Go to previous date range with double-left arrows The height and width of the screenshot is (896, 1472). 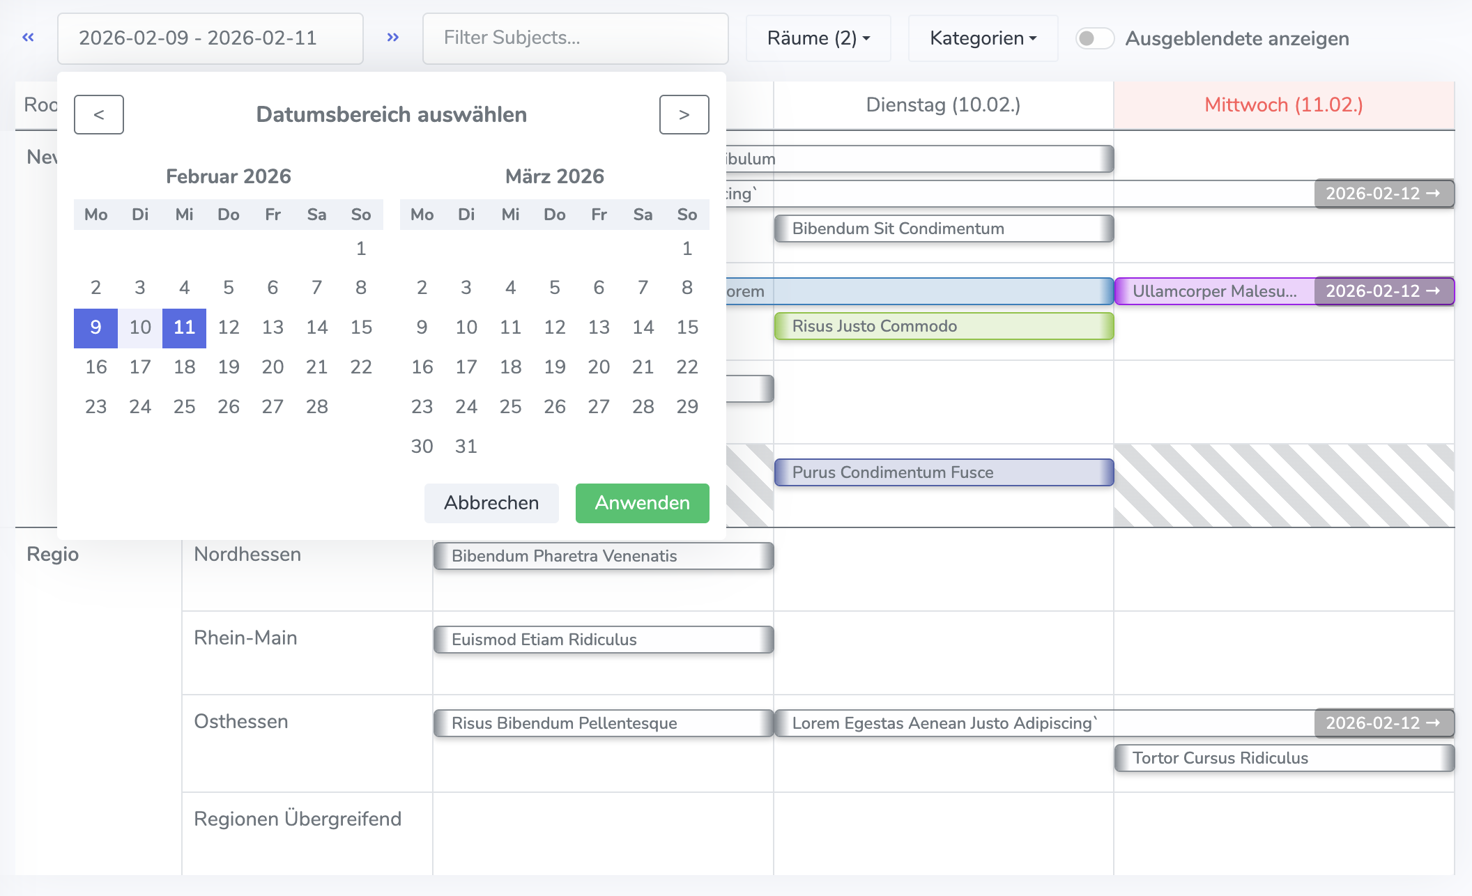[28, 38]
